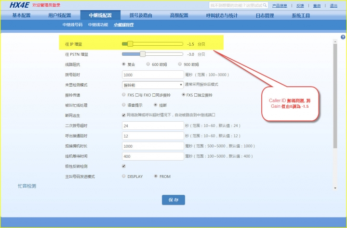
Task: Open the 来显检测模式 dropdown
Action: click(153, 85)
